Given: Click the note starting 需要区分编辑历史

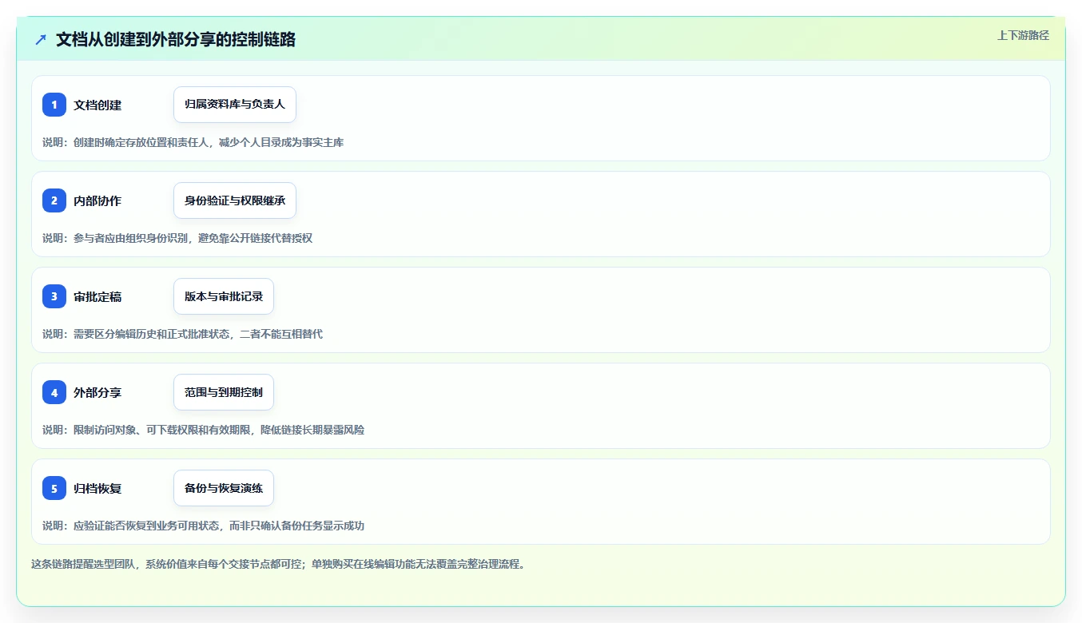Looking at the screenshot, I should 183,334.
